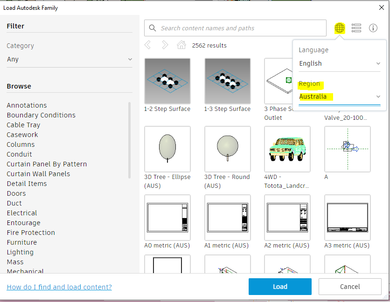
Task: Open the Language dropdown showing English
Action: (339, 63)
